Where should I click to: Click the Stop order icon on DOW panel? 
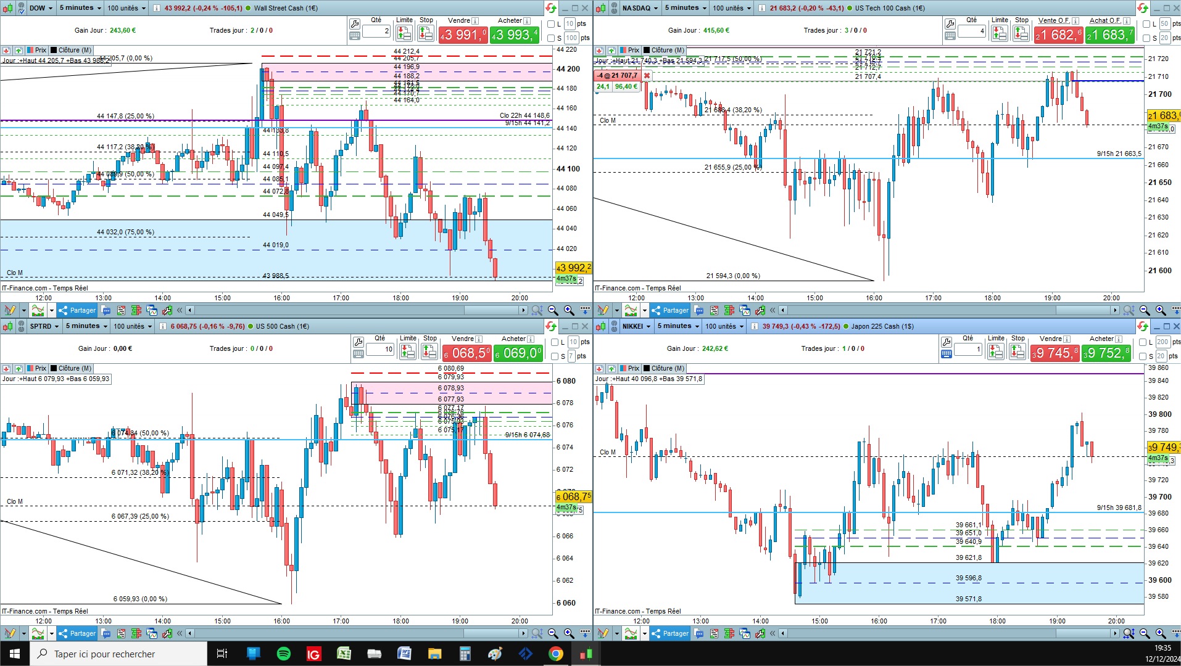click(x=426, y=33)
